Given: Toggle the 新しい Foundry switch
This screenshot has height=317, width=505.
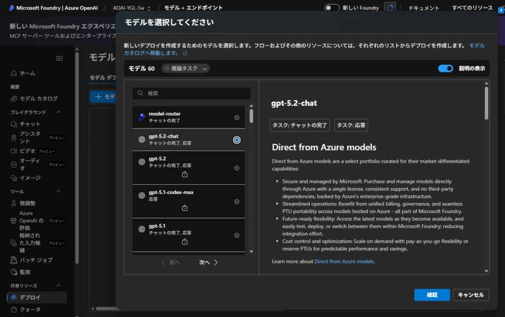Looking at the screenshot, I should pyautogui.click(x=332, y=8).
